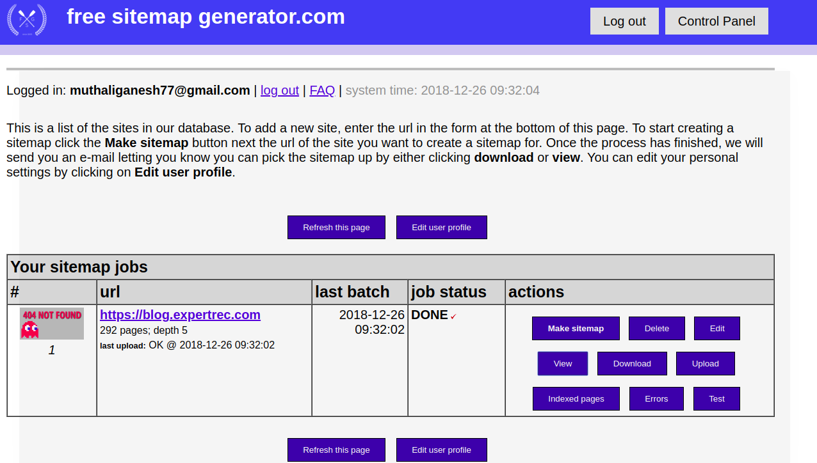
Task: Check the Errors report
Action: tap(656, 398)
